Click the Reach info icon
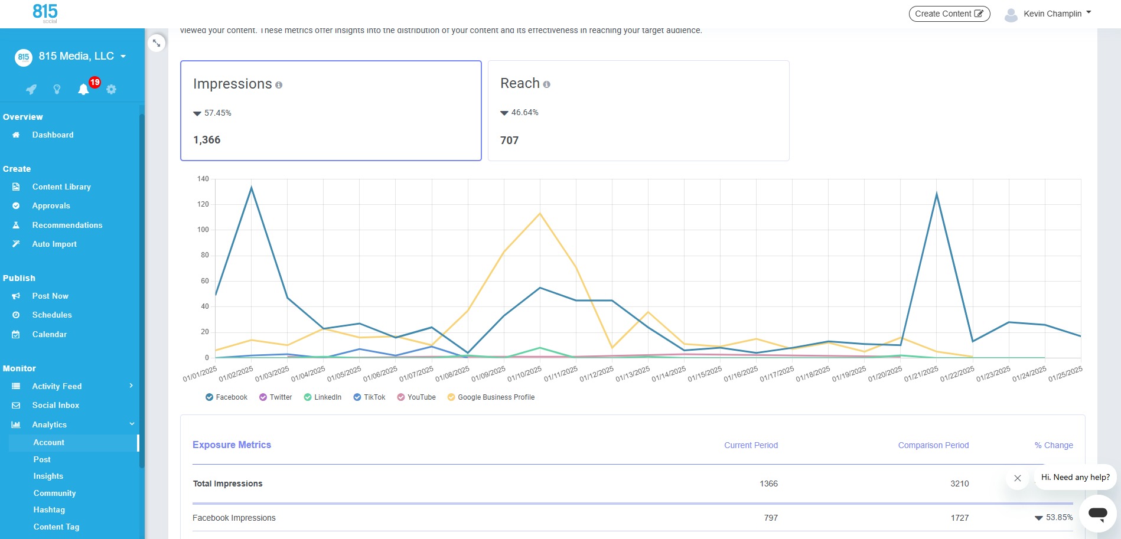 pyautogui.click(x=547, y=84)
